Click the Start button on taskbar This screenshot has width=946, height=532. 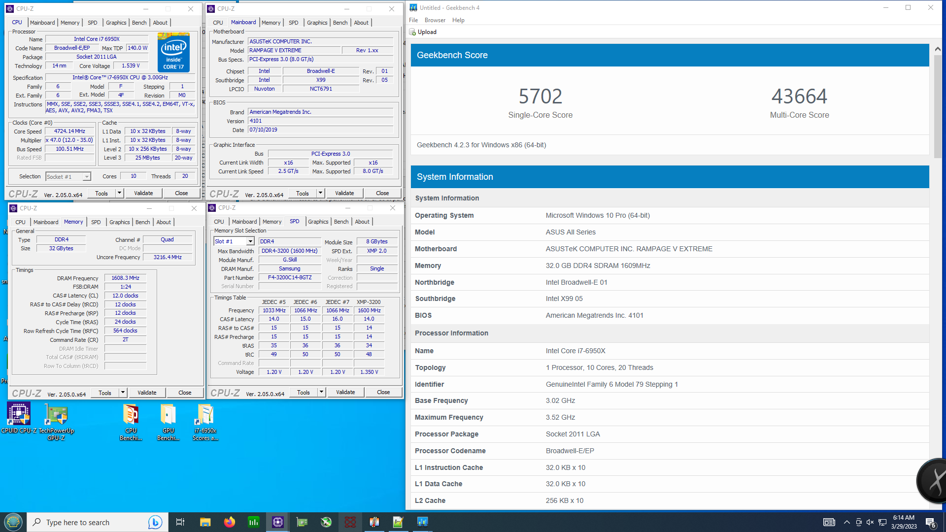point(13,522)
